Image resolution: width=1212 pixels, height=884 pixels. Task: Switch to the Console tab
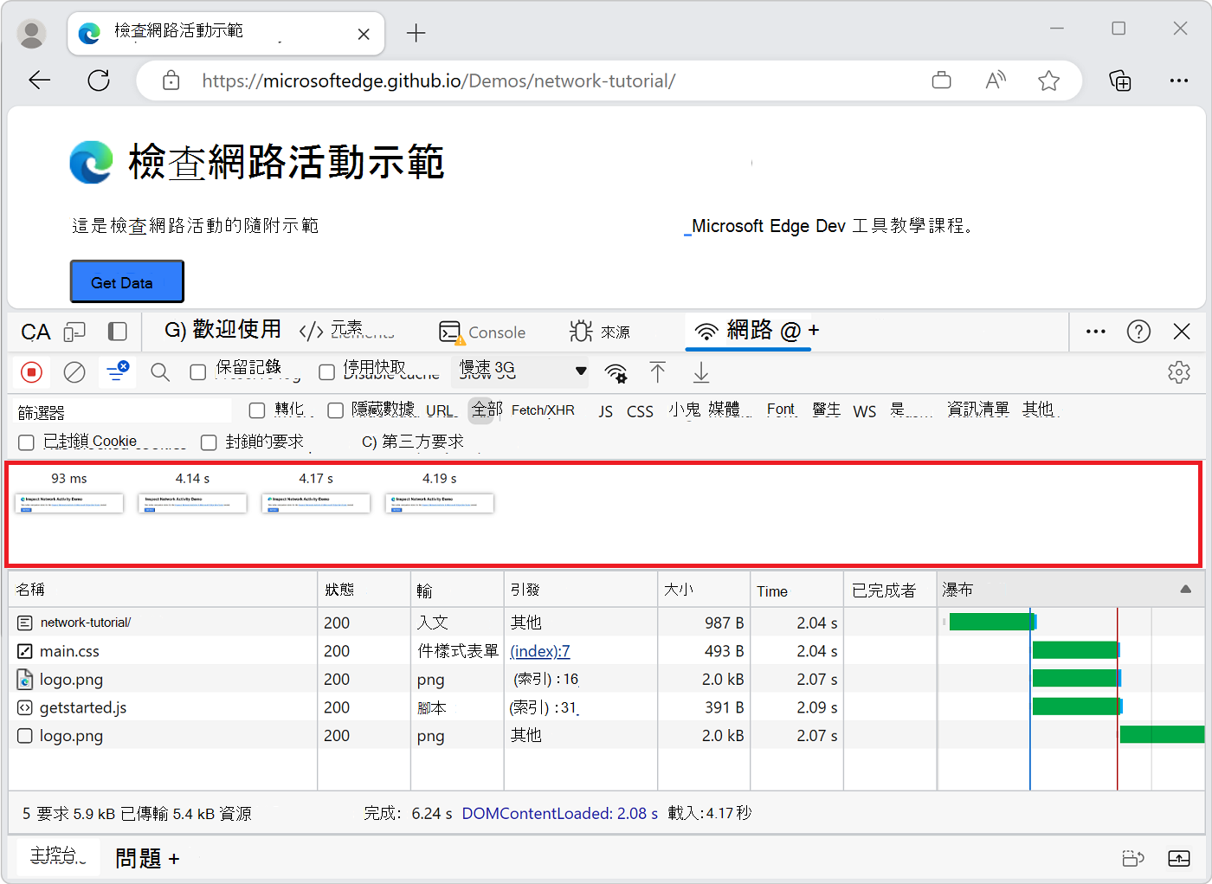[485, 332]
